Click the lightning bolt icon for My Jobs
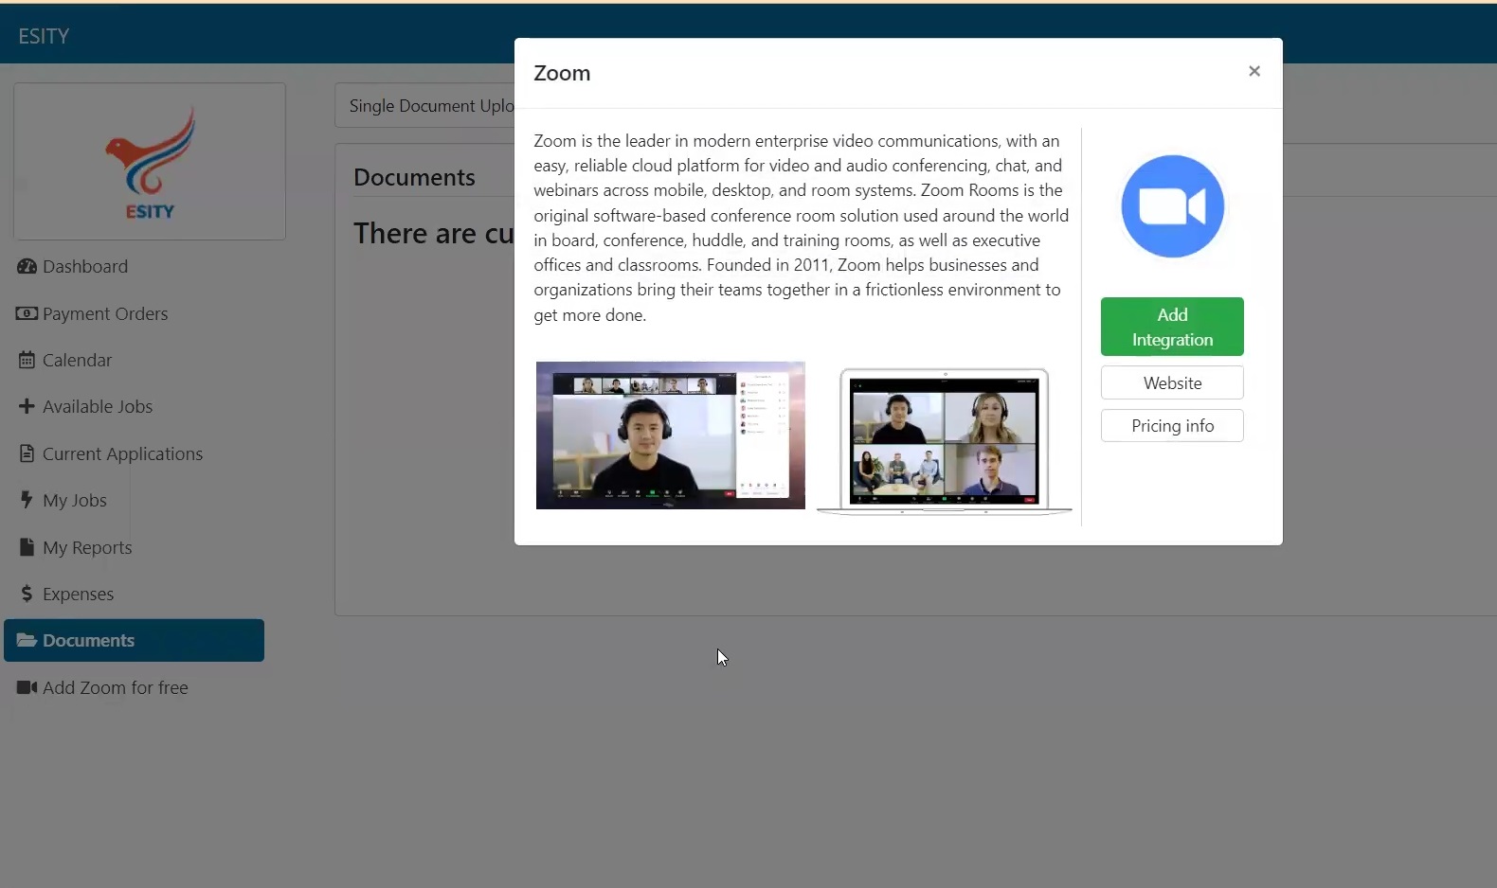This screenshot has width=1497, height=888. pos(27,499)
